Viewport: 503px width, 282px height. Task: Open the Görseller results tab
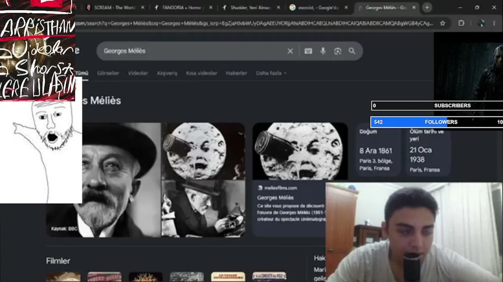tap(108, 73)
